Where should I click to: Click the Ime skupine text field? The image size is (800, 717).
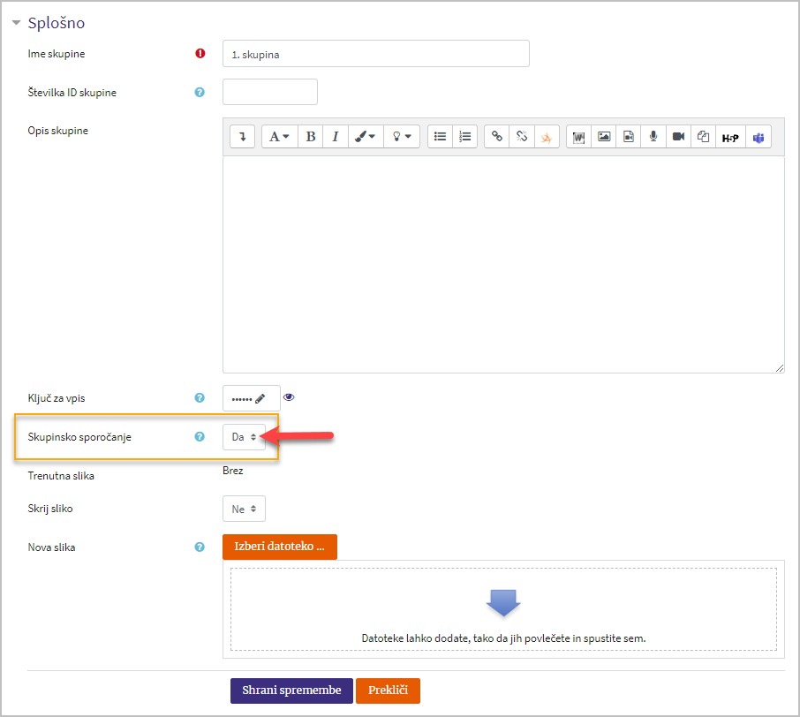(376, 54)
